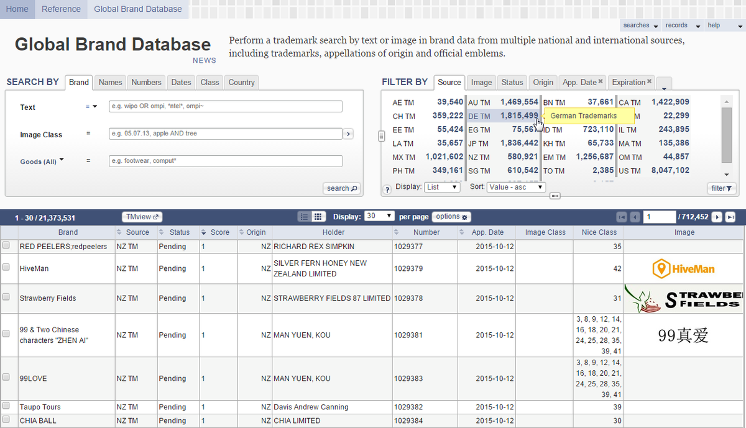Open the records dropdown menu

coord(683,25)
